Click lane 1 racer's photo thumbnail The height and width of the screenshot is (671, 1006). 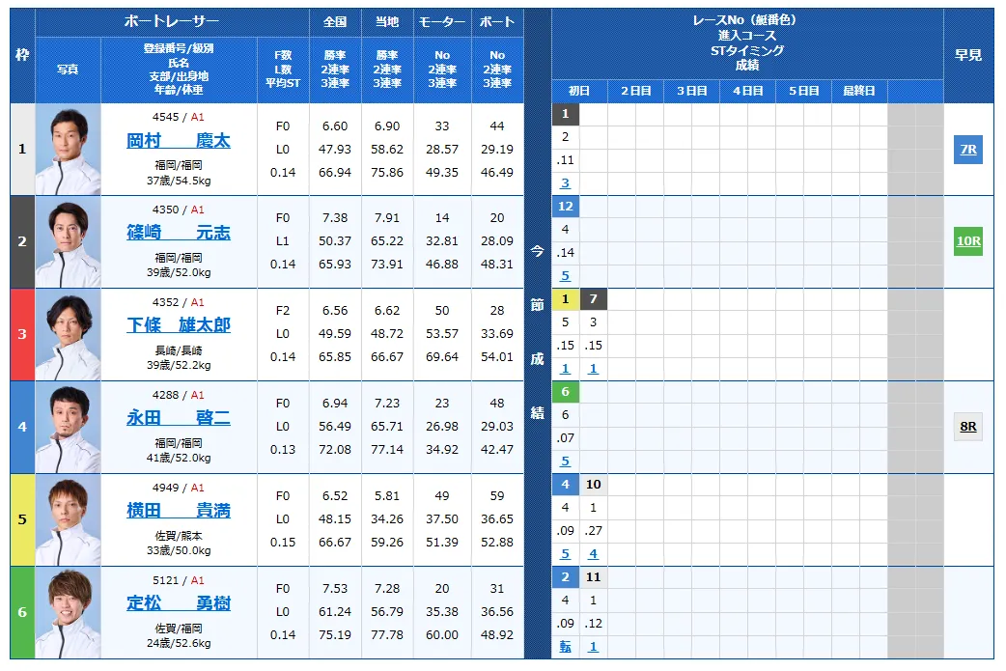[x=67, y=148]
